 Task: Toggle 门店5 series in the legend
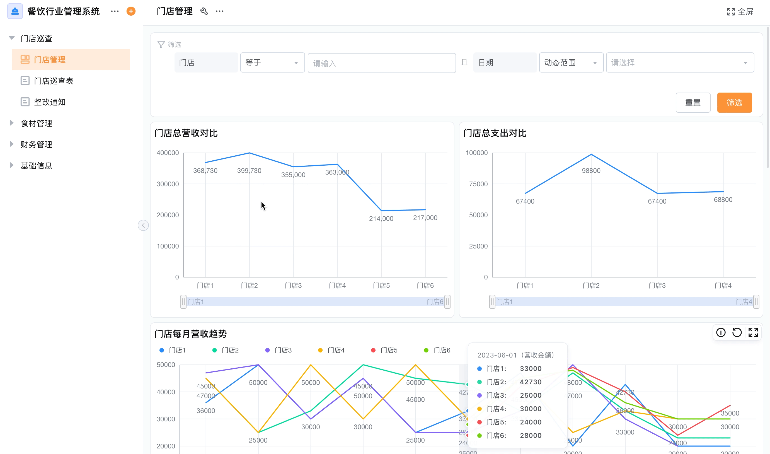pyautogui.click(x=384, y=350)
